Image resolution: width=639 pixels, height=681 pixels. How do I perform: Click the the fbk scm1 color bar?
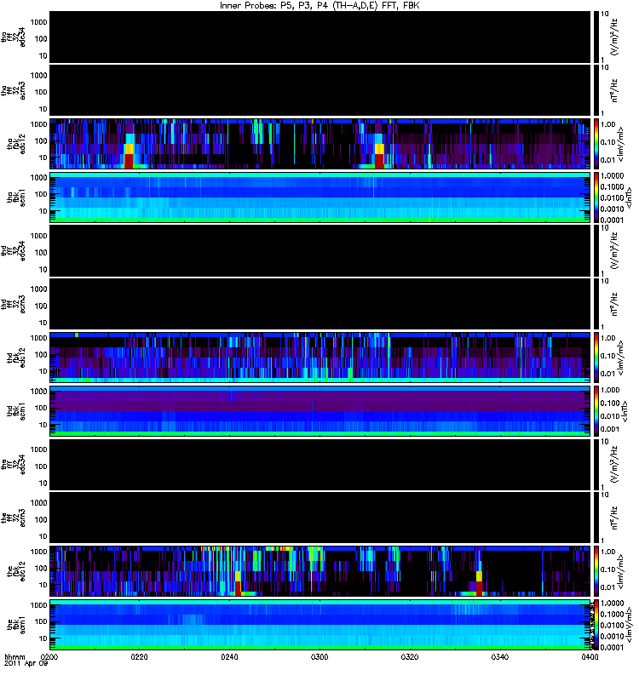596,626
